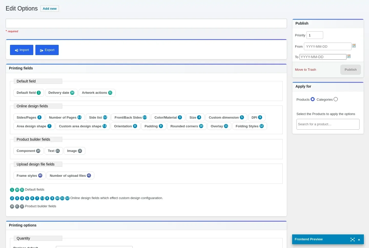The width and height of the screenshot is (369, 248).
Task: Focus the option title input field
Action: (146, 24)
